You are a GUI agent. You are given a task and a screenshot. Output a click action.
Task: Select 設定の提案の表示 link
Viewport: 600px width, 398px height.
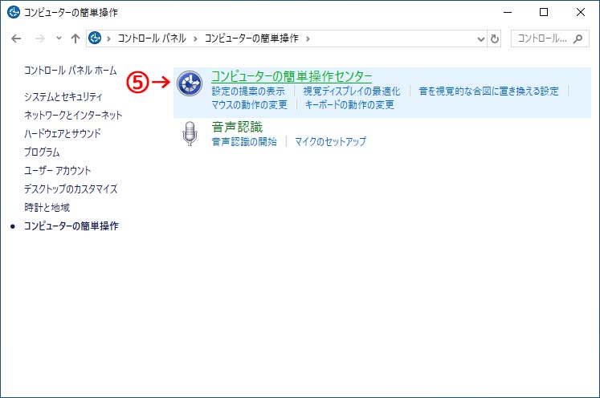click(248, 91)
